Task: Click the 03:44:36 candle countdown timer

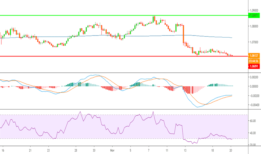Action: (x=254, y=60)
